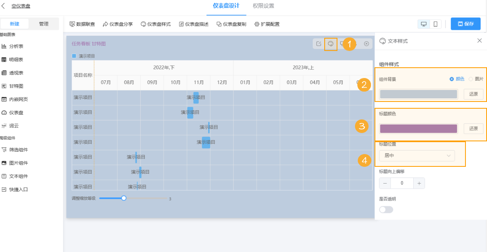Open the 标题位置 dropdown showing 居中
The width and height of the screenshot is (487, 252).
pos(416,156)
